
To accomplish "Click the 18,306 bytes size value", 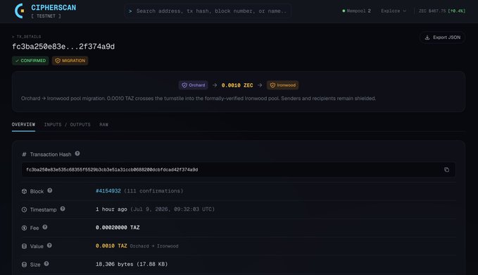I will (x=132, y=264).
